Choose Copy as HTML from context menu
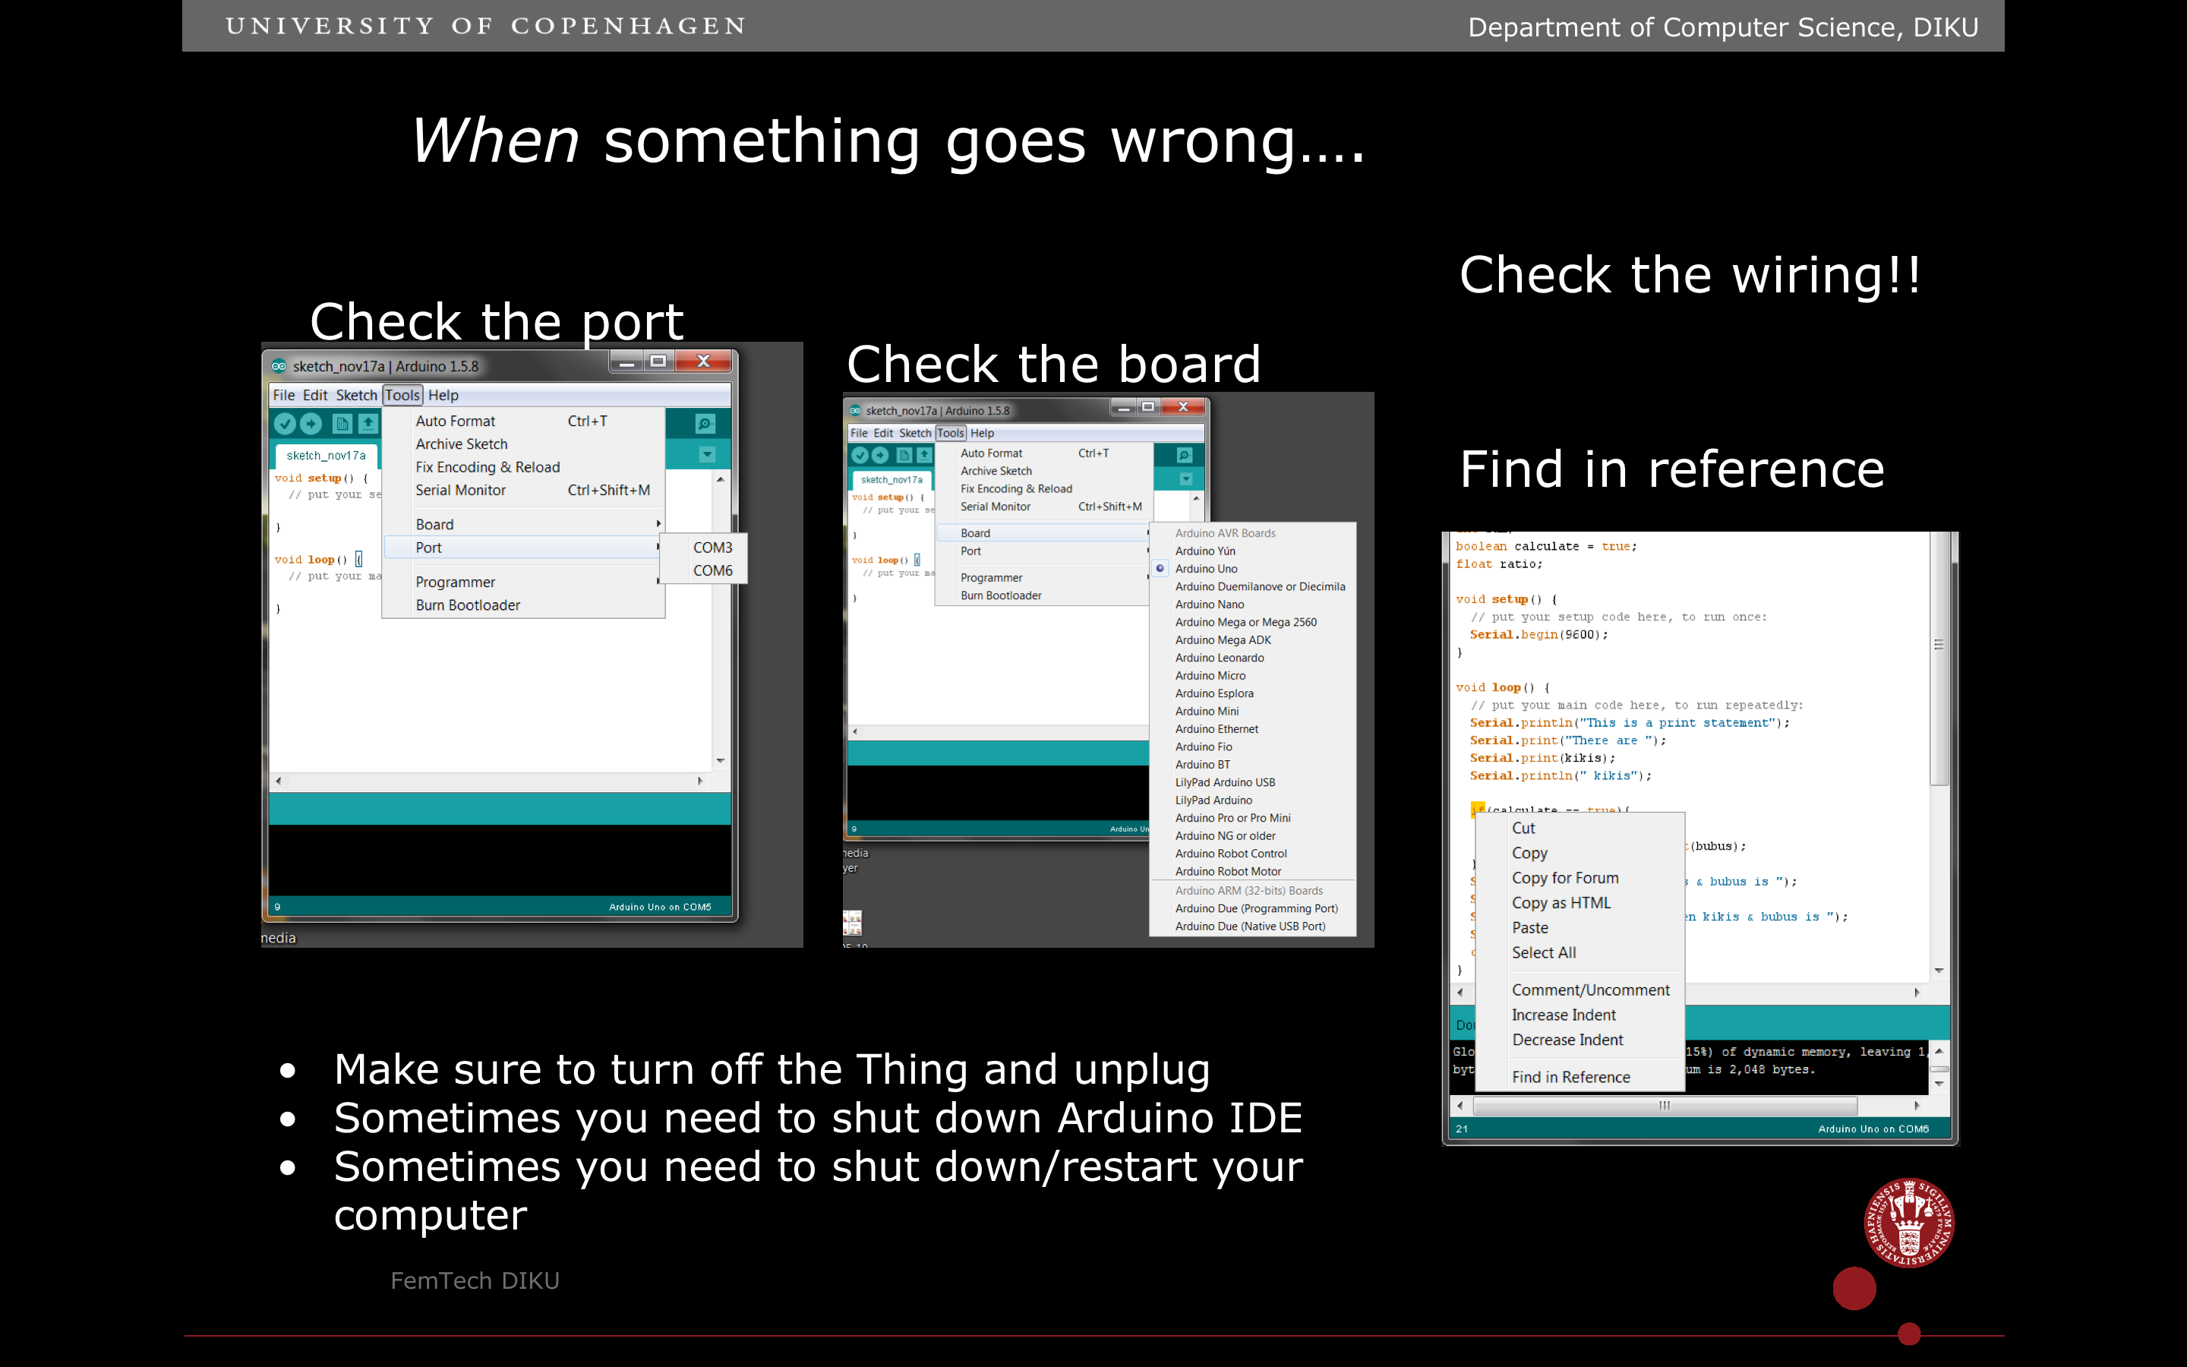Viewport: 2187px width, 1367px height. [x=1579, y=902]
